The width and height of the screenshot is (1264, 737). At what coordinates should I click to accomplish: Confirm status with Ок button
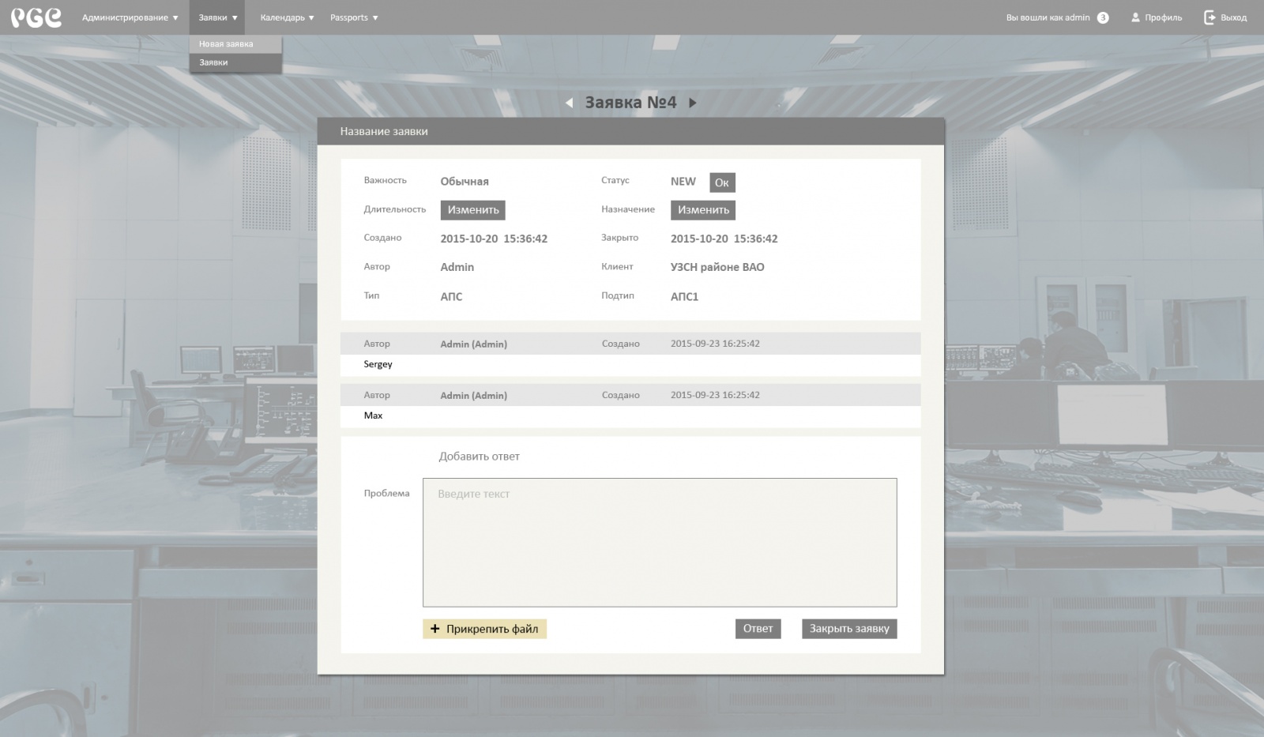[722, 182]
